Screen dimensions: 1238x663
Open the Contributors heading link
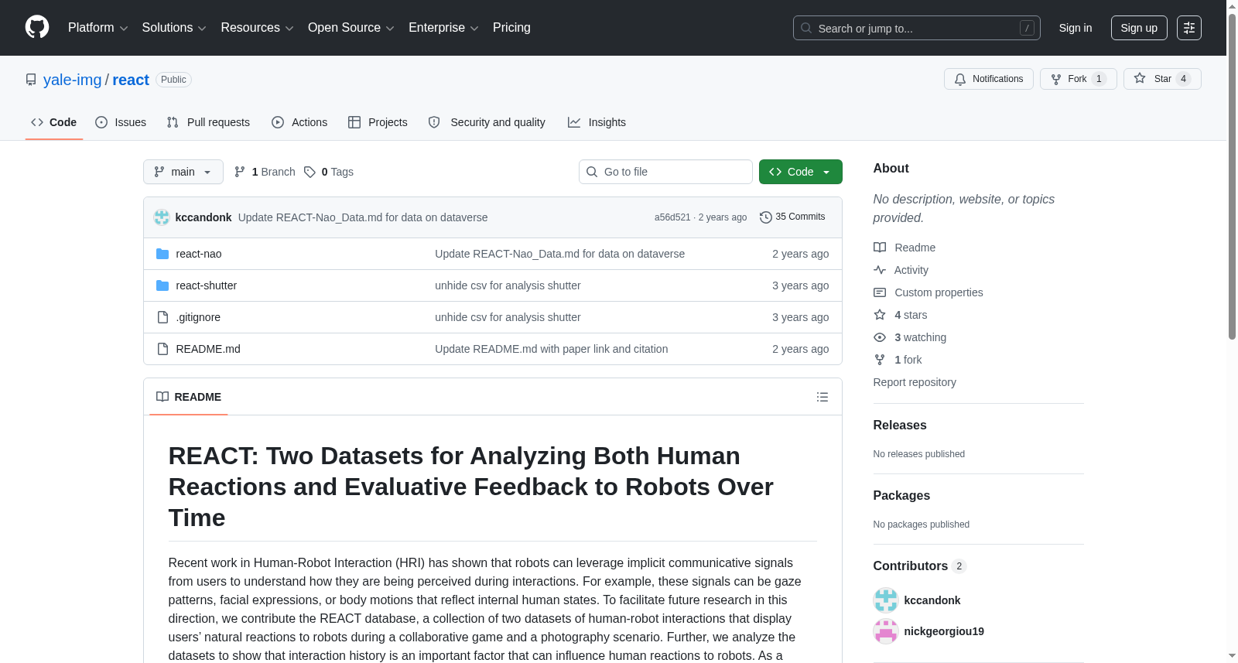coord(920,566)
